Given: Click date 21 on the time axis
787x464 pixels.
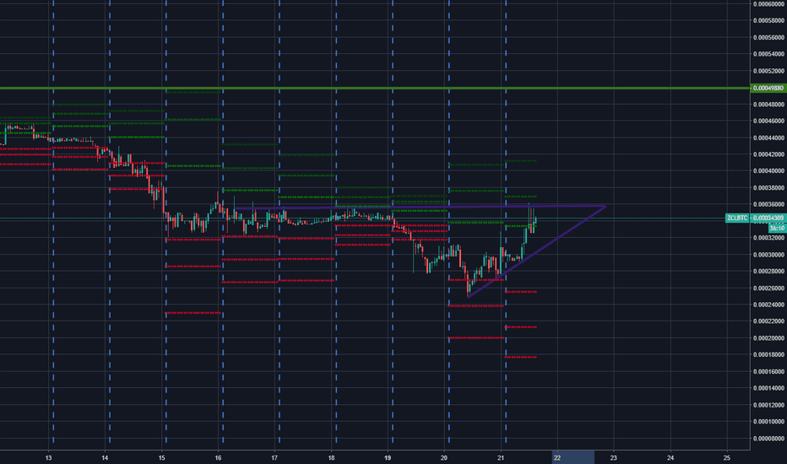Looking at the screenshot, I should click(x=501, y=457).
